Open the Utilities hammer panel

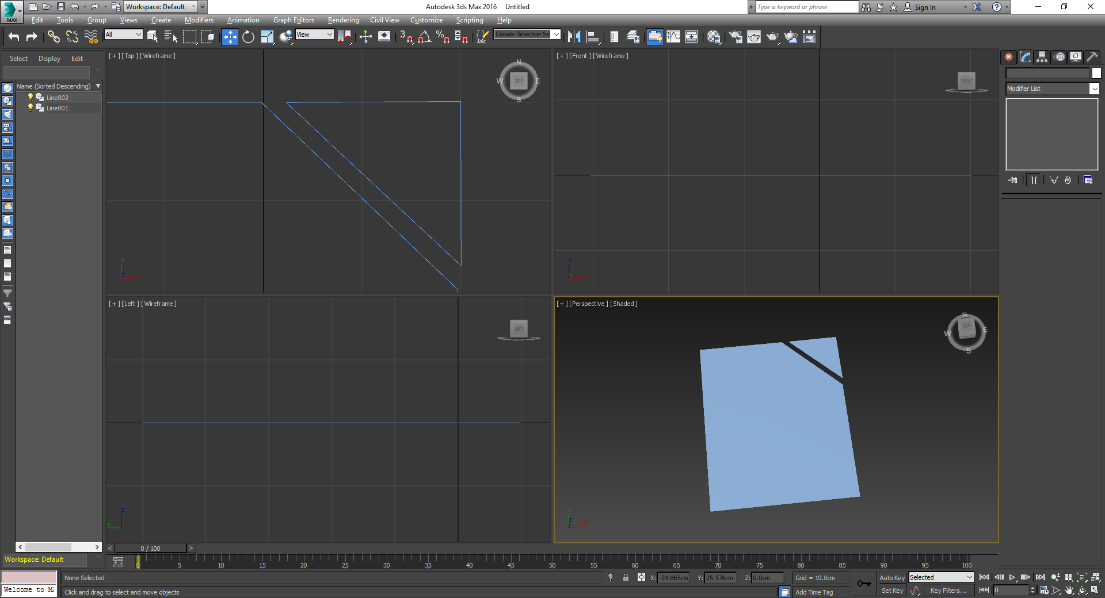click(x=1092, y=57)
